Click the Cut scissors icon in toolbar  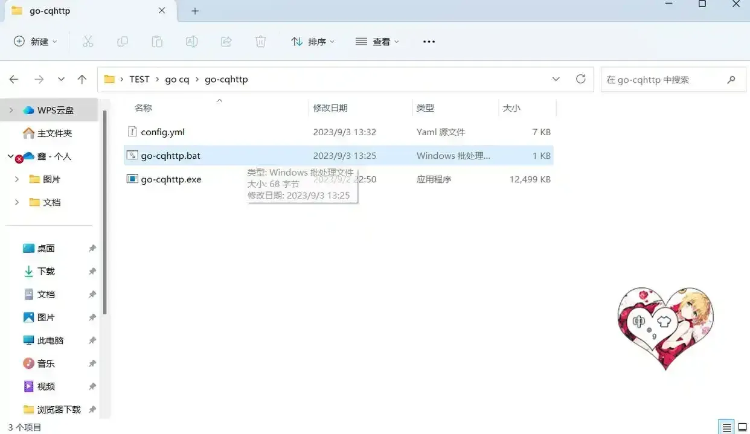point(88,42)
